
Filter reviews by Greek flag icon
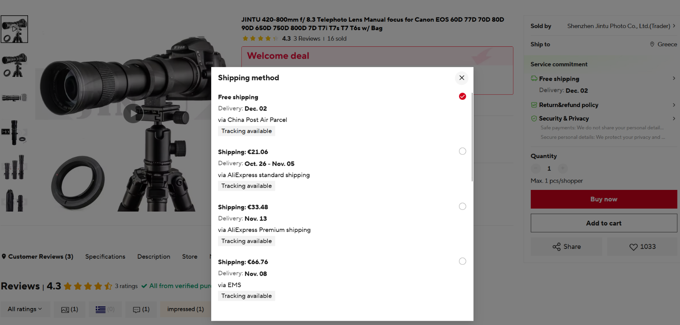pyautogui.click(x=105, y=309)
